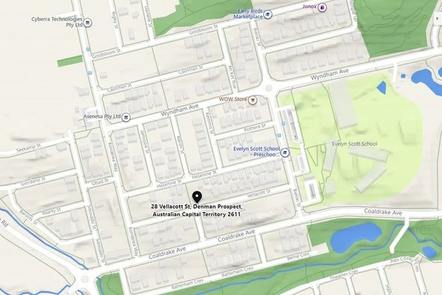Screen dimensions: 442x295
Task: Select the Evelyn Scott School grounds label
Action: 354,144
